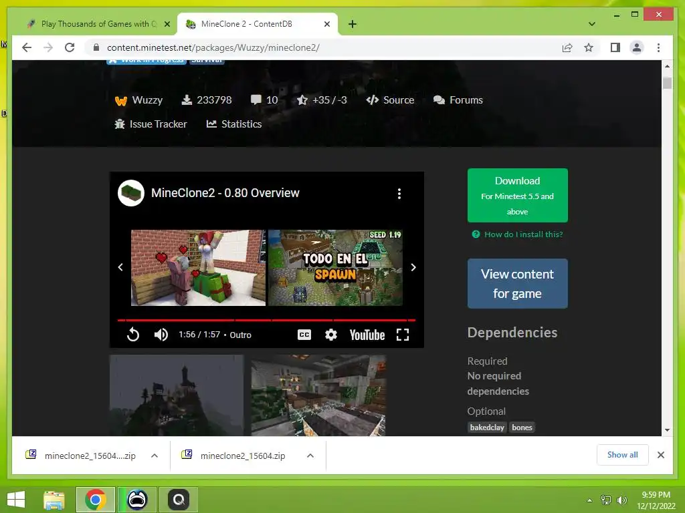
Task: Visit the Forums link
Action: (458, 100)
